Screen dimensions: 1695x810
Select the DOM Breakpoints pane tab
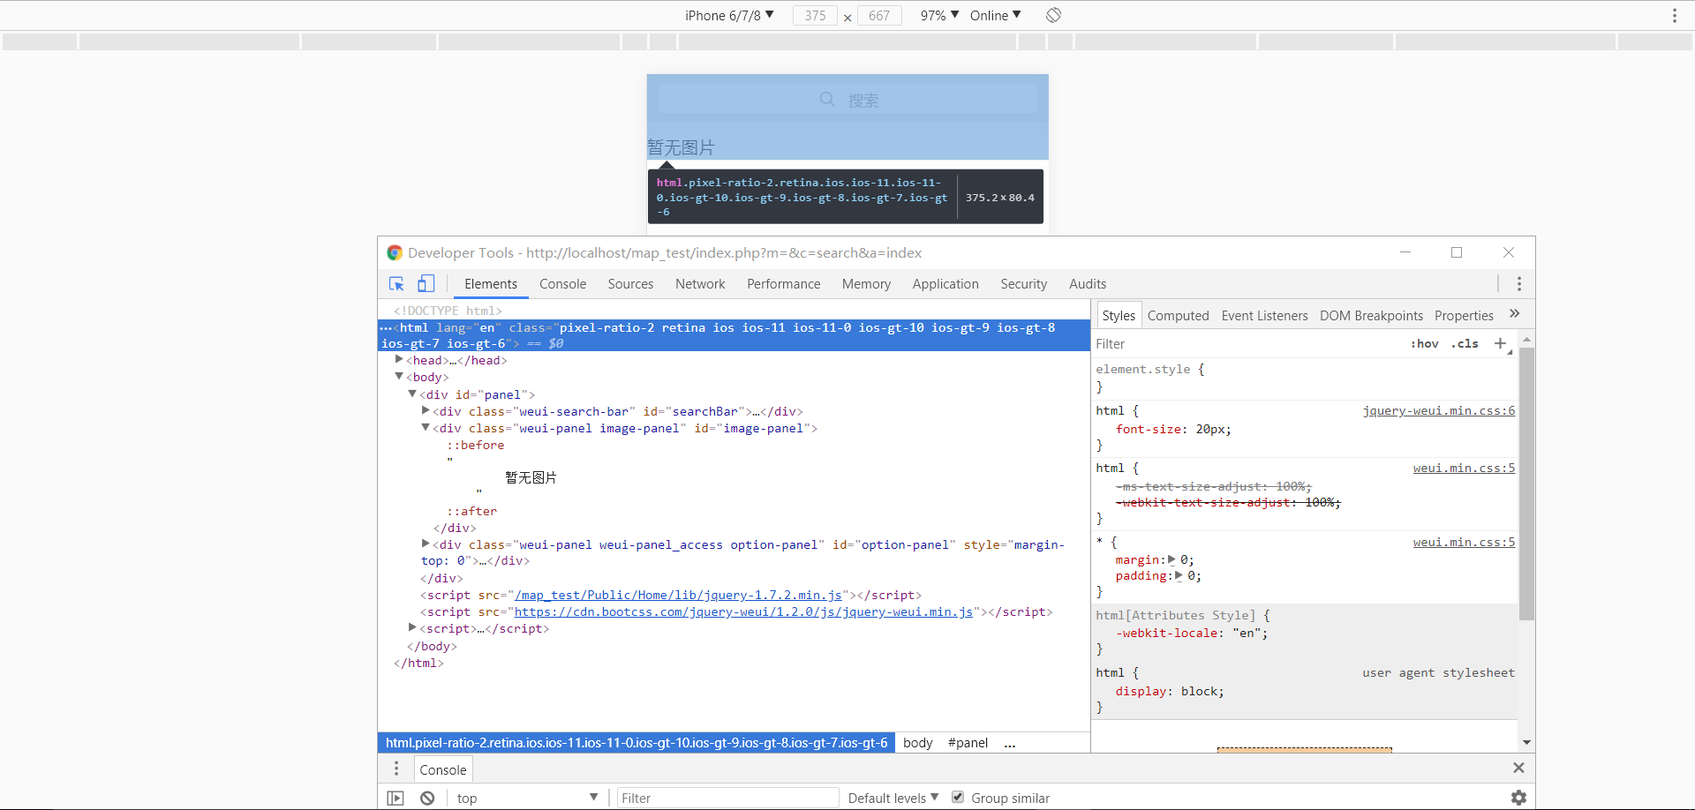pos(1371,315)
